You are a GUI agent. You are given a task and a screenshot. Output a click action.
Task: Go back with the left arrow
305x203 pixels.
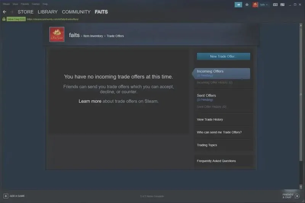point(5,12)
